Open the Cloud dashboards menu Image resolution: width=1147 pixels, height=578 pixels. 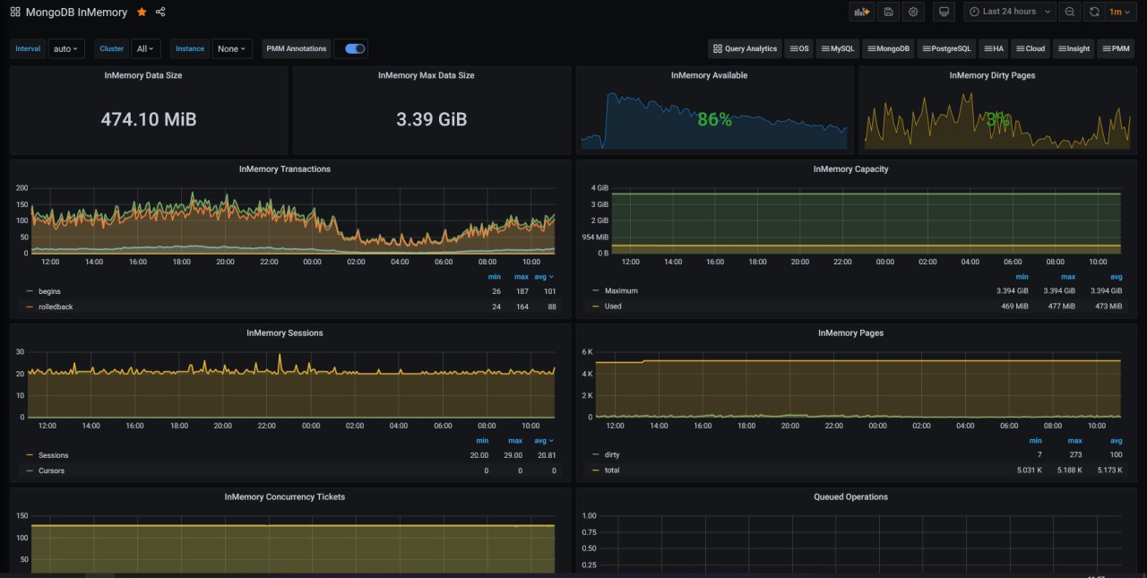click(x=1030, y=48)
